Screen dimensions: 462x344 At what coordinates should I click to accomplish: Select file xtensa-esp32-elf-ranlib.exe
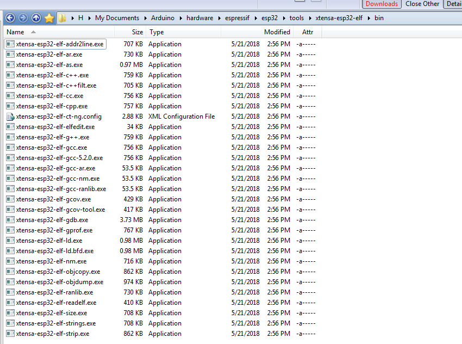tap(54, 292)
